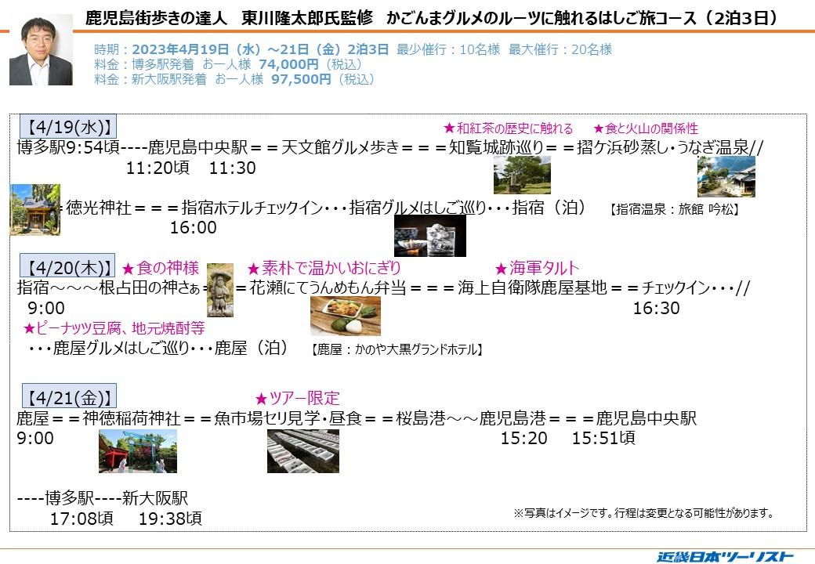Screen dimensions: 815x564
Task: Click the fish market auction photo
Action: pos(303,450)
